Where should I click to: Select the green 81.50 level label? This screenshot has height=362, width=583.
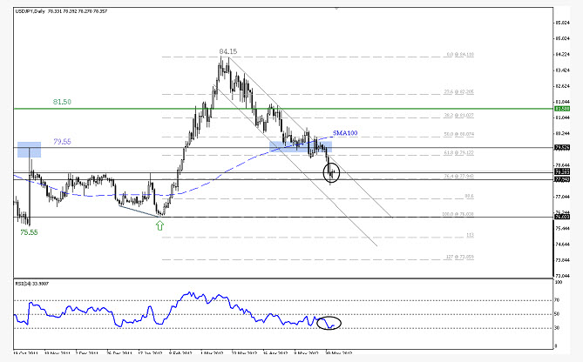click(x=62, y=102)
